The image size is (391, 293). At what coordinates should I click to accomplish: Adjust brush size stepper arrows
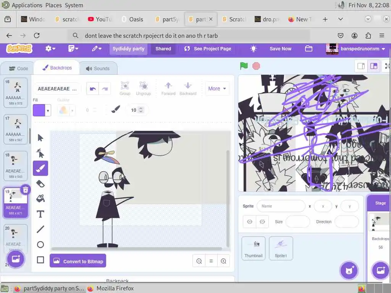(x=141, y=110)
